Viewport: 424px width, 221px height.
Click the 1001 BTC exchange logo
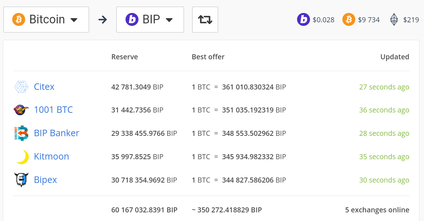point(21,110)
